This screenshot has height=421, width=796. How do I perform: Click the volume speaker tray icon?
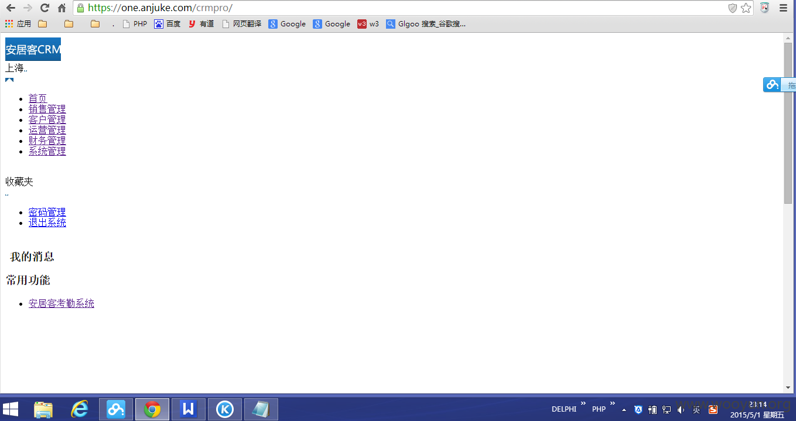pos(681,410)
